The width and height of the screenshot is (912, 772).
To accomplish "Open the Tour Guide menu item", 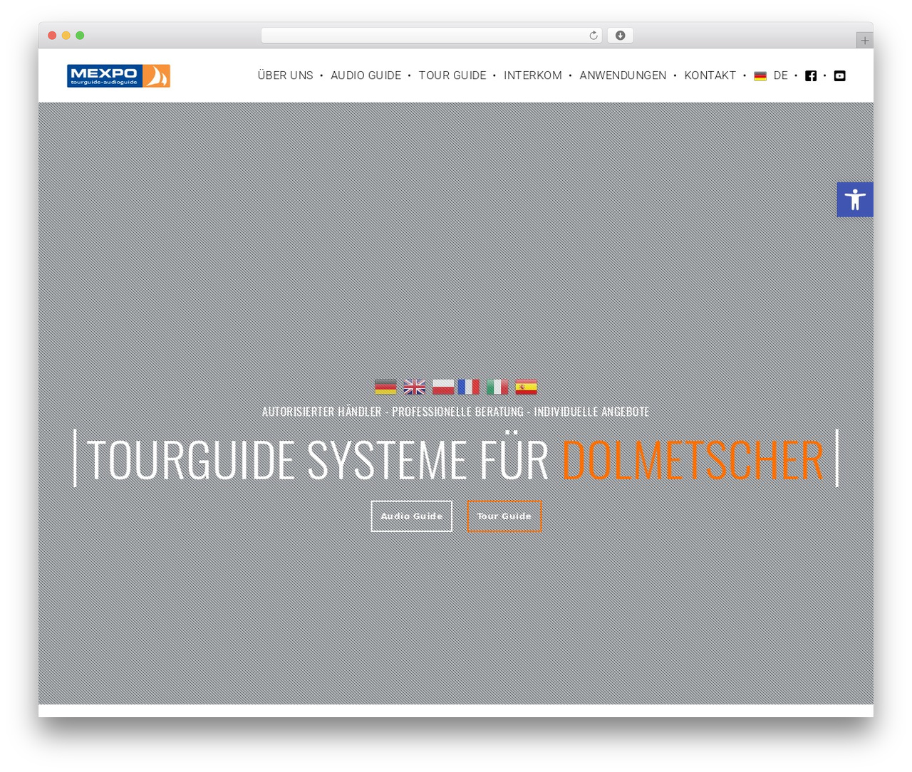I will coord(452,75).
